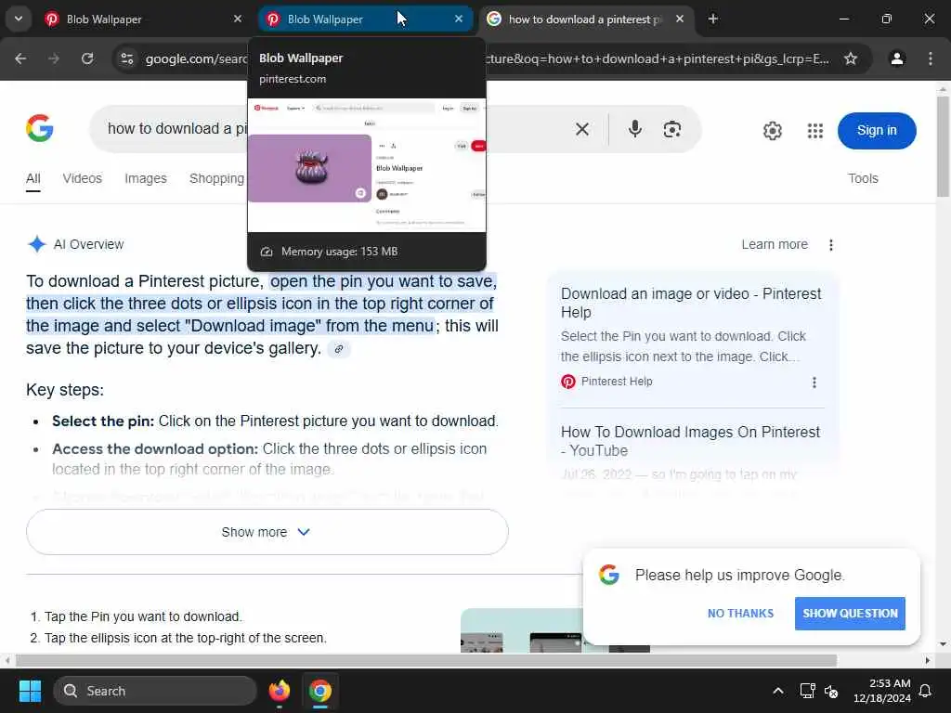Open Pinterest Help source options dots
This screenshot has height=713, width=951.
pos(814,382)
